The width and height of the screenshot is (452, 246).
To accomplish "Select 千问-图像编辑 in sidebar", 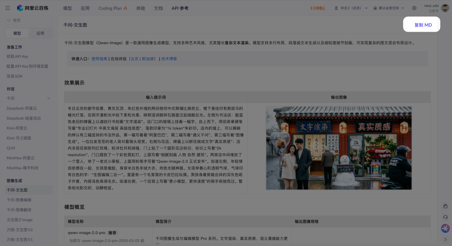I will (x=19, y=200).
